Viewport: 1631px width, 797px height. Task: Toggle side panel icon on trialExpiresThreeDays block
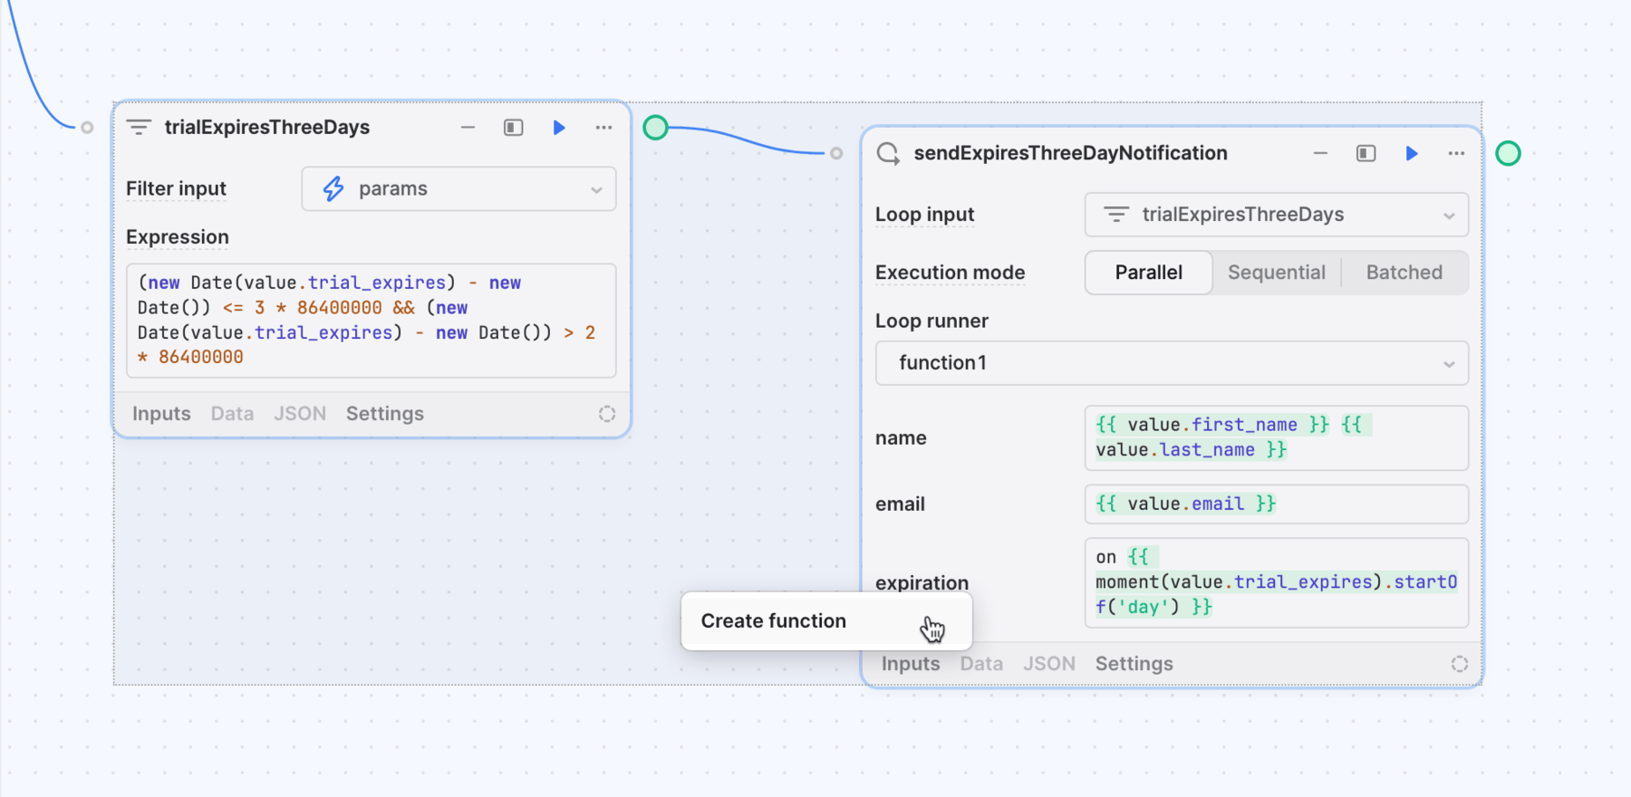[514, 128]
